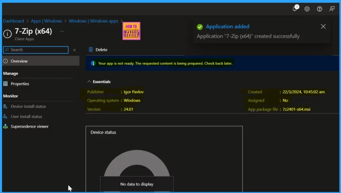Click the operating system value Windows
The width and height of the screenshot is (341, 193).
(132, 100)
